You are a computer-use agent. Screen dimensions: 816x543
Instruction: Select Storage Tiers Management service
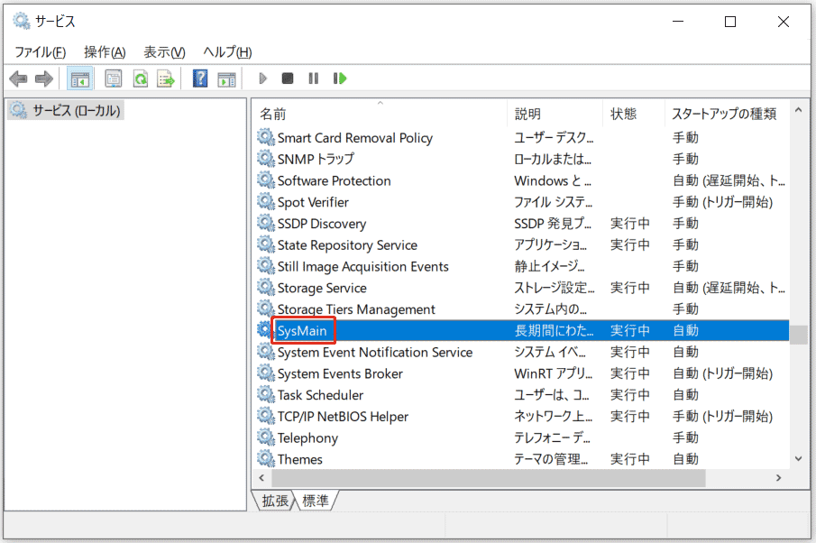[x=356, y=309]
